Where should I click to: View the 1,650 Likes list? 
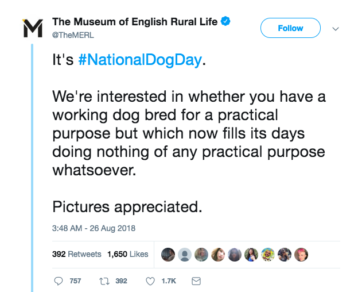127,254
